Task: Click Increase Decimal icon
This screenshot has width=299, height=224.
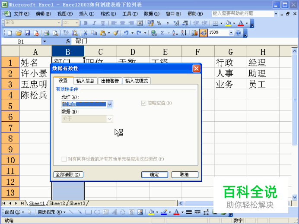Action: [176, 23]
